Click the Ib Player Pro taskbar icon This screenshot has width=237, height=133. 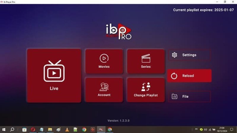(x=101, y=129)
